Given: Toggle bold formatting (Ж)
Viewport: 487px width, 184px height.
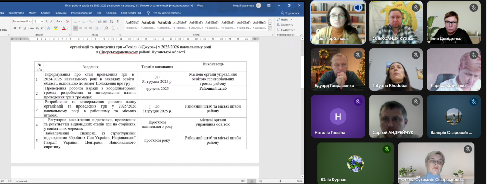Looking at the screenshot, I should click(x=15, y=28).
